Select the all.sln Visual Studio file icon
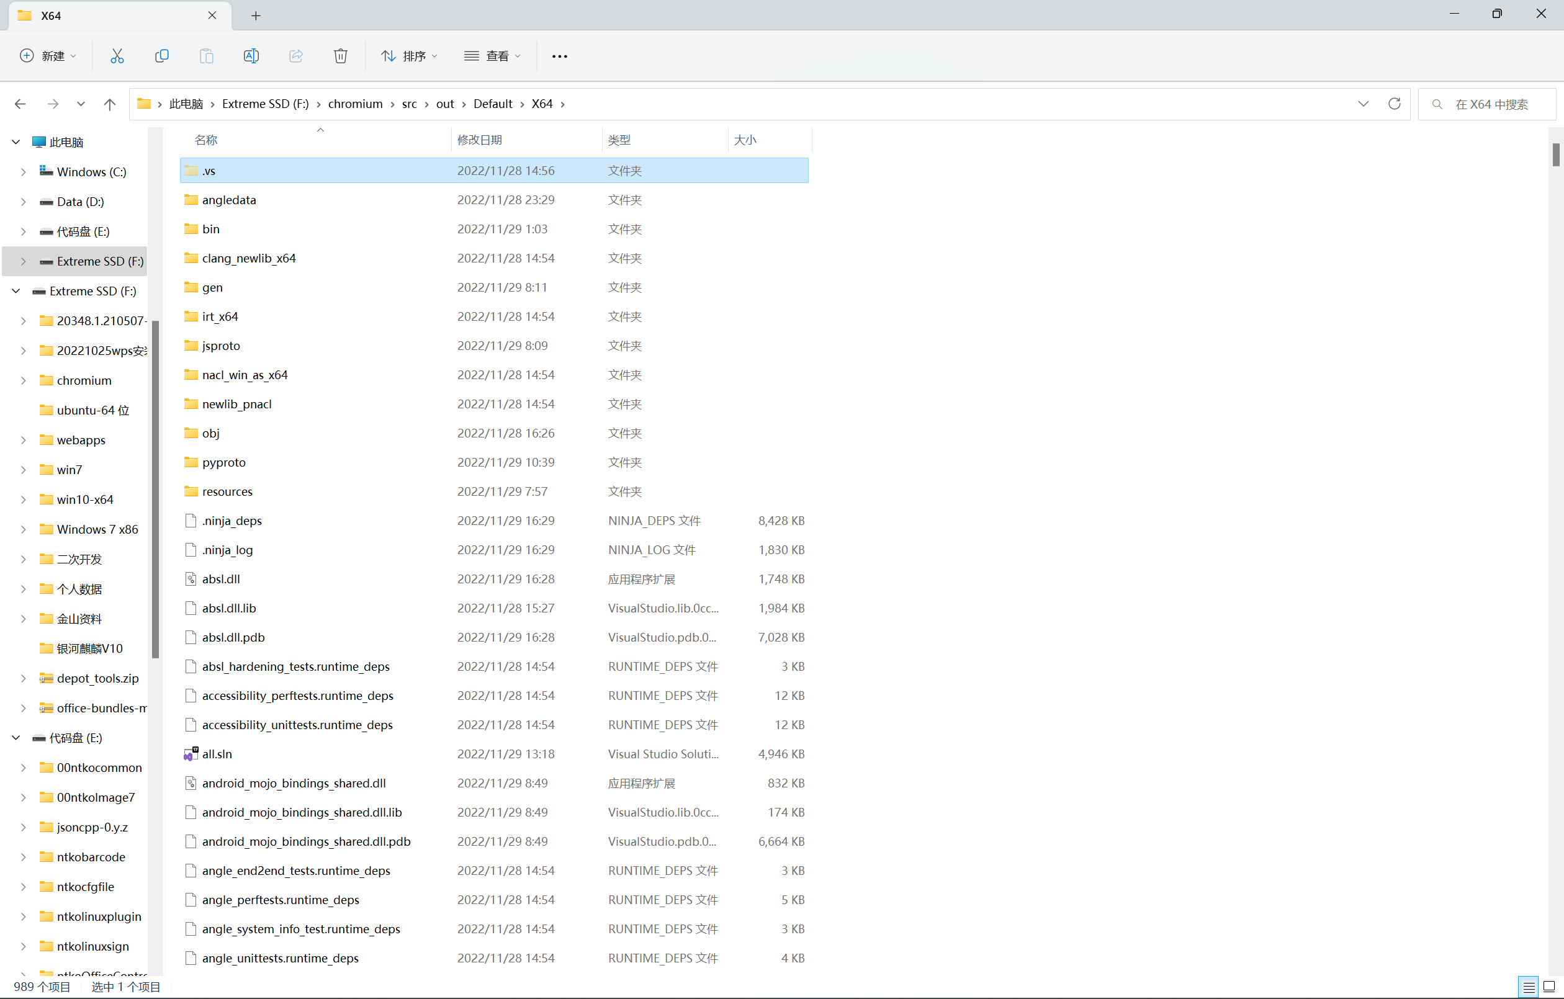This screenshot has width=1564, height=999. point(191,753)
